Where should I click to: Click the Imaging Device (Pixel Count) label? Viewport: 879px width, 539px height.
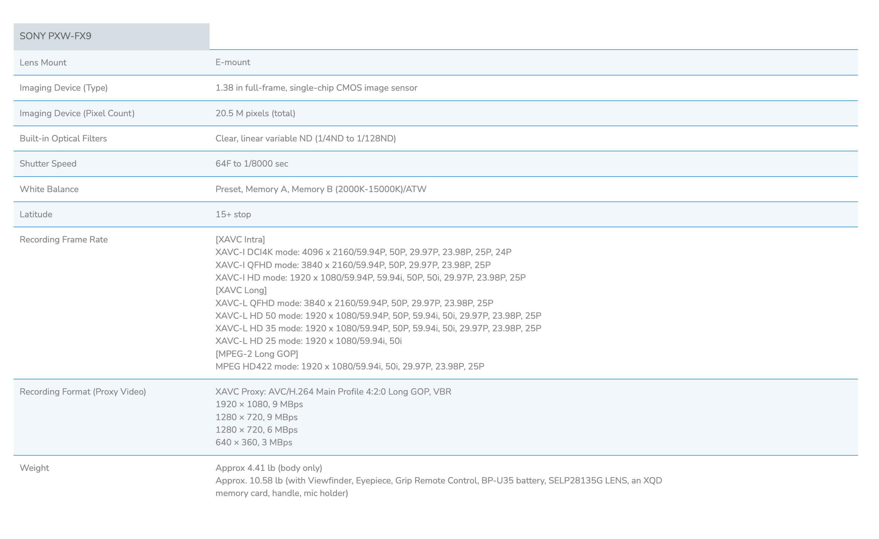point(77,113)
